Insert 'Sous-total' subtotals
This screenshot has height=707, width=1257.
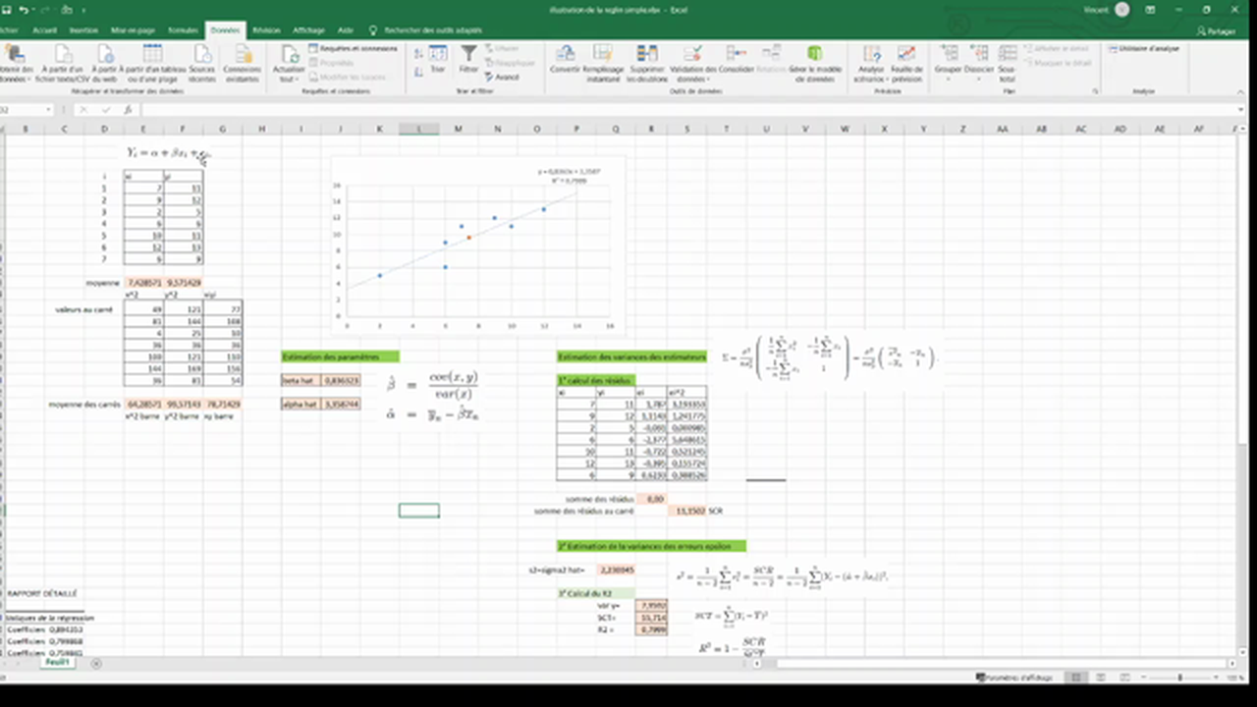click(1007, 63)
